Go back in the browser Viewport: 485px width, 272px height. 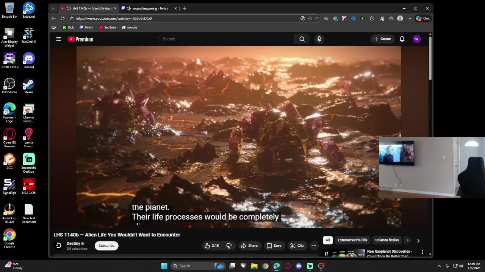click(53, 18)
